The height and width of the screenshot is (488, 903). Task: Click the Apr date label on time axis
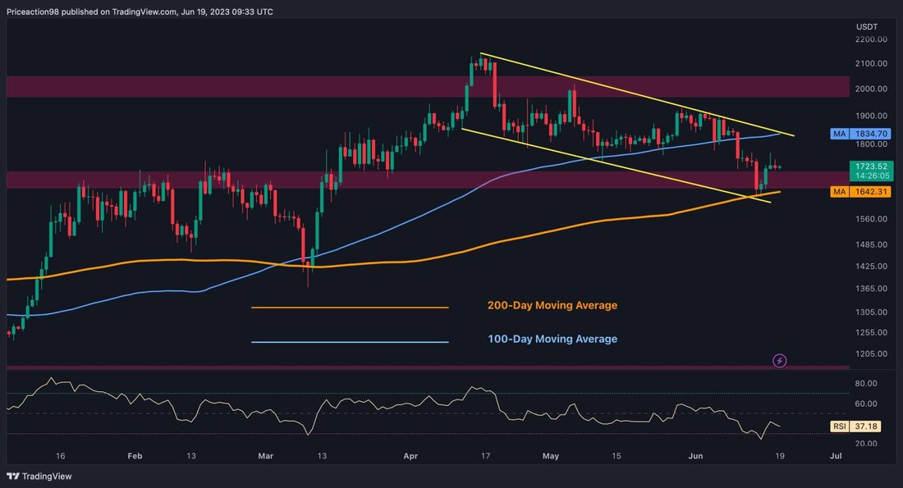410,456
